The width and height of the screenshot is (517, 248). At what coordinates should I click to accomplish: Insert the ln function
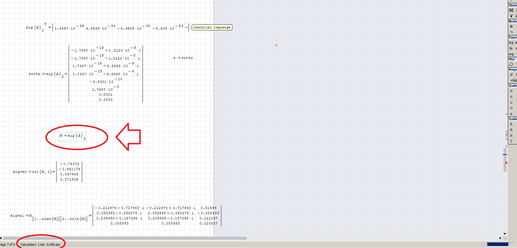click(511, 48)
